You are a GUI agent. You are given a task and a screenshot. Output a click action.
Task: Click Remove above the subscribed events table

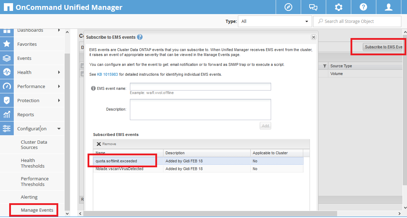point(106,144)
